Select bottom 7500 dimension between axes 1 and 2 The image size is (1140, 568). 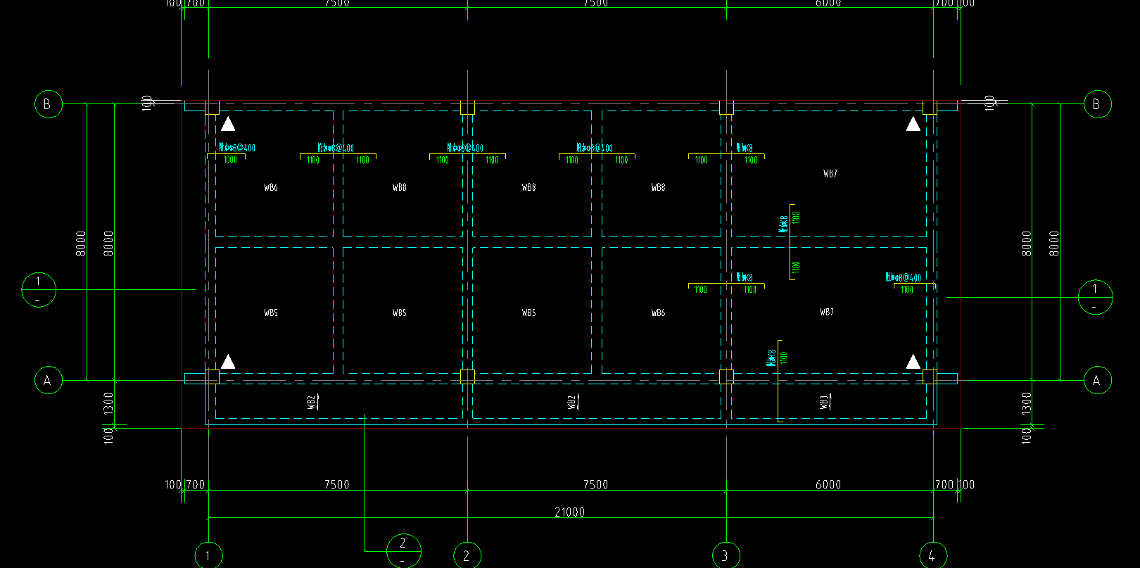337,484
